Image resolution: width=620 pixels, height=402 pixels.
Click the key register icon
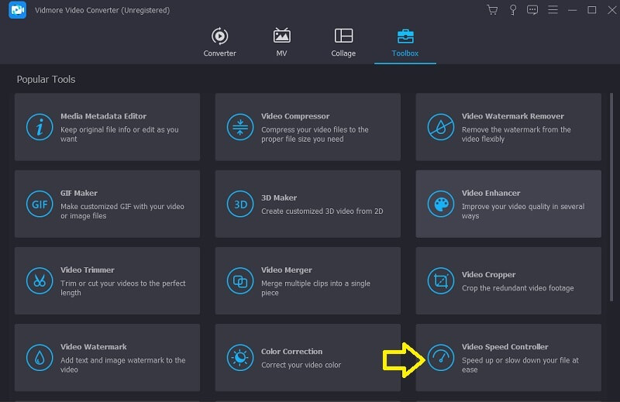coord(512,10)
